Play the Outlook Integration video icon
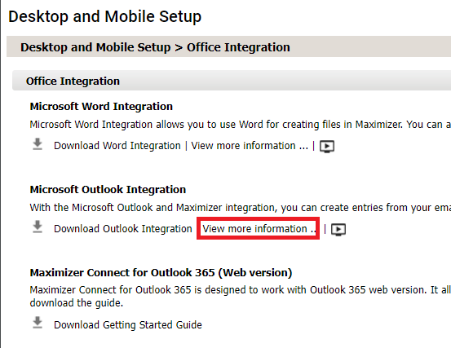451x348 pixels. [338, 229]
